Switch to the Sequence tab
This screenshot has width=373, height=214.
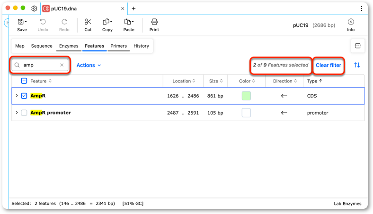(x=42, y=46)
